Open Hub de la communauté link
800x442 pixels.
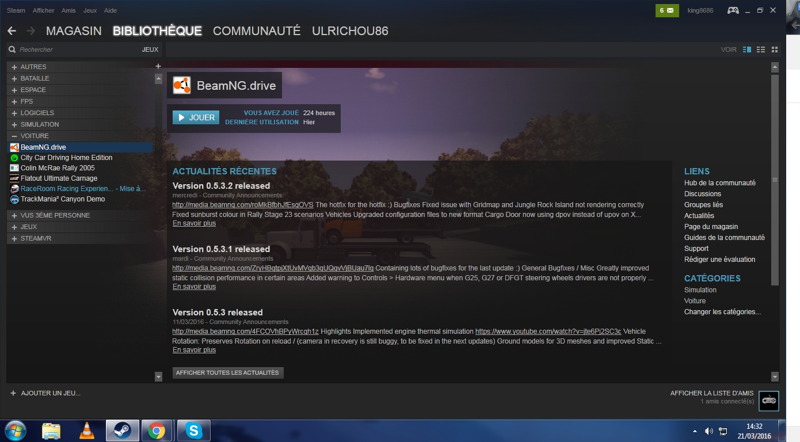tap(720, 183)
